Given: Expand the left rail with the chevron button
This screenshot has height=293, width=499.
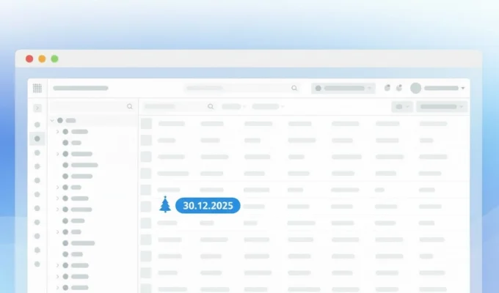Looking at the screenshot, I should [x=37, y=108].
